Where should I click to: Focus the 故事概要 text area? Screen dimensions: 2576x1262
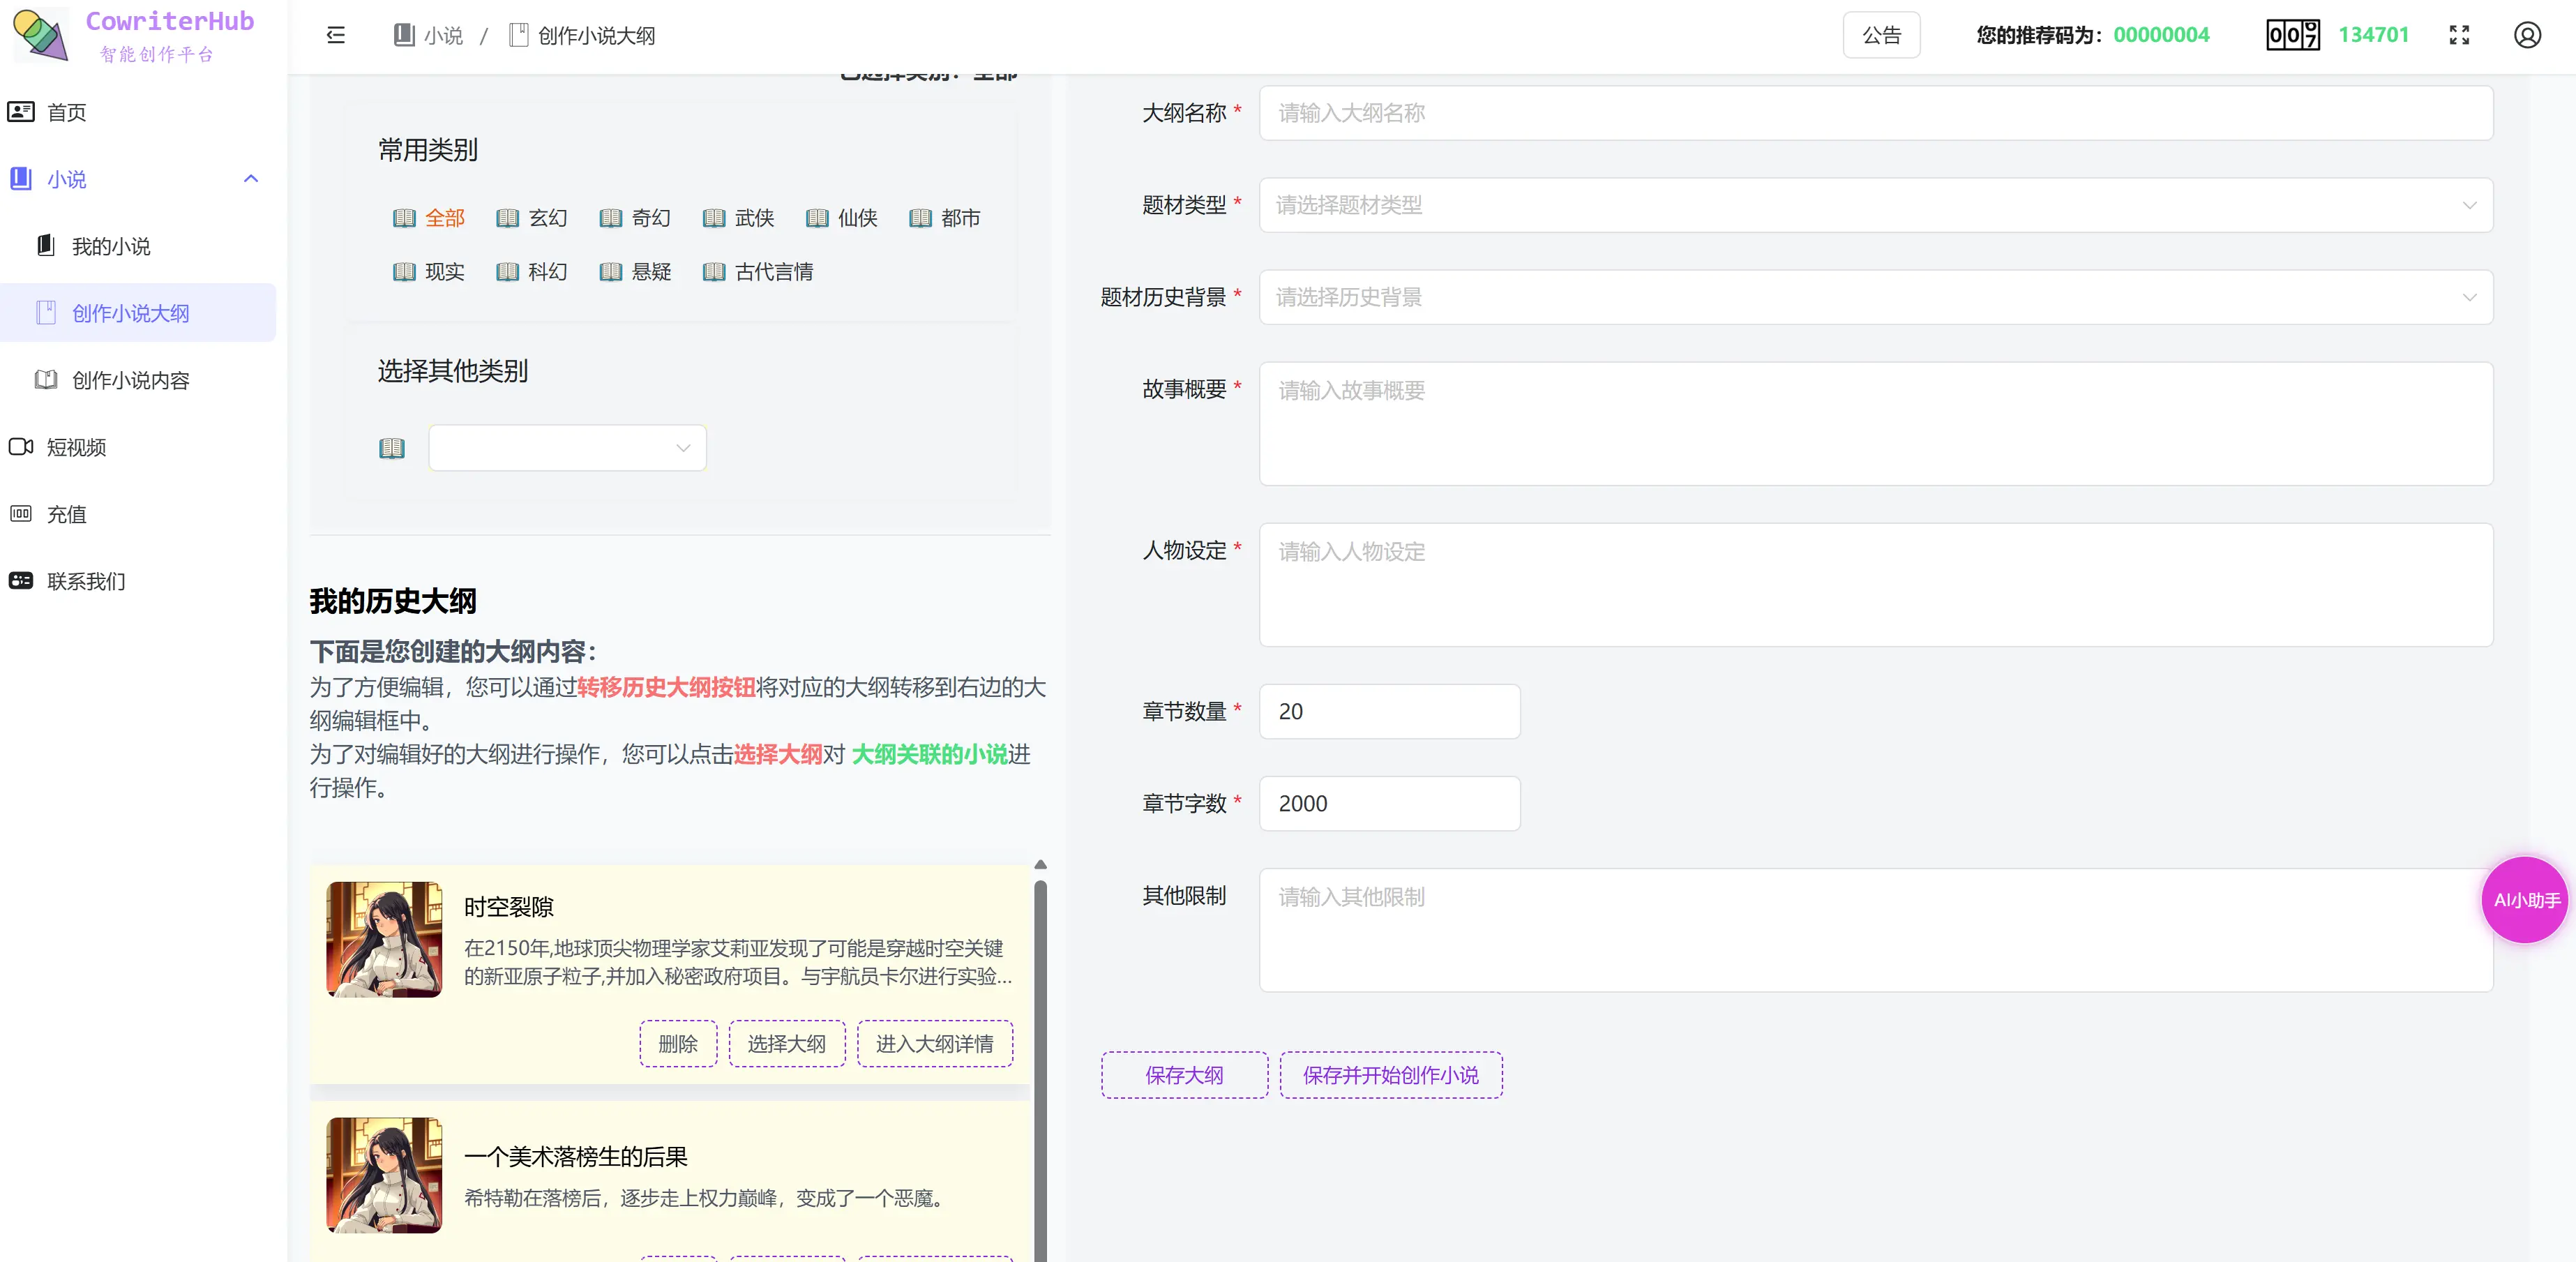click(1875, 424)
